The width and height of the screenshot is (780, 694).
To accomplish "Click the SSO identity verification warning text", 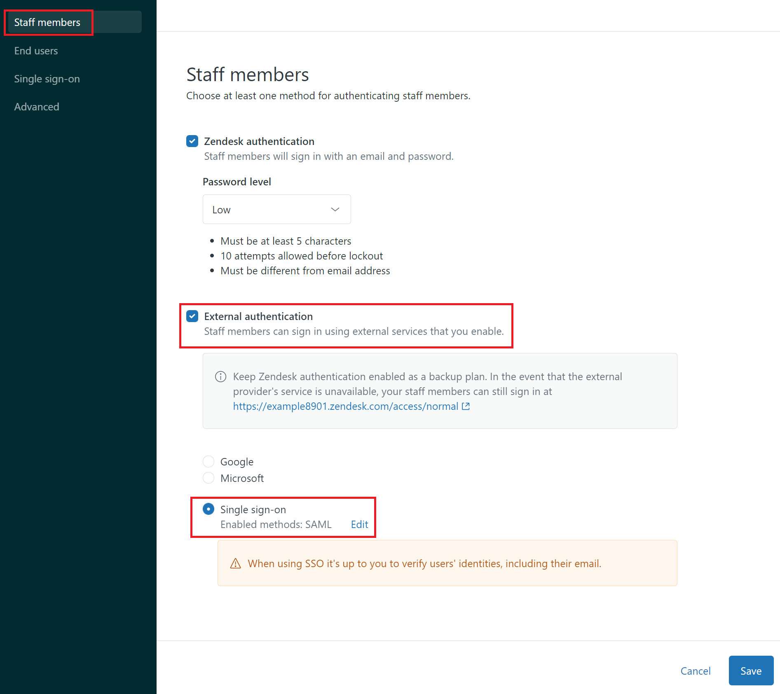I will [424, 563].
